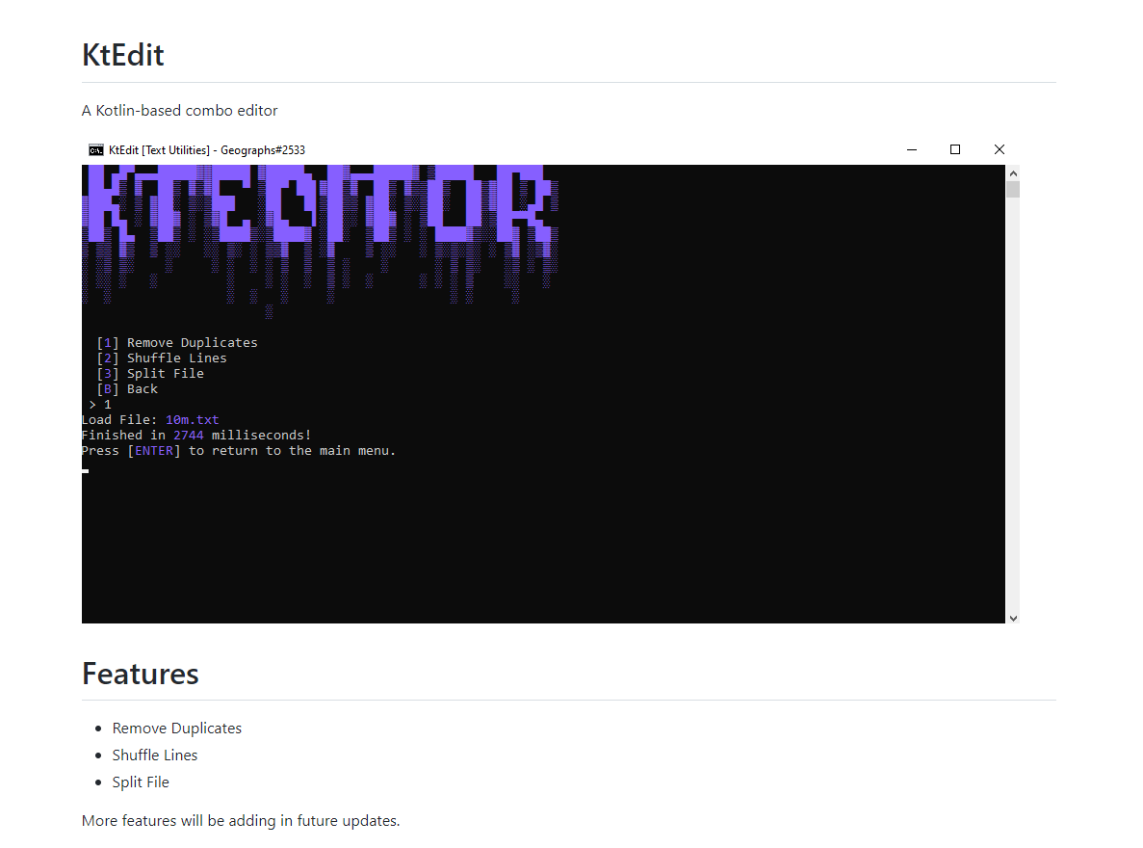The width and height of the screenshot is (1143, 848).
Task: Click the console scrollbar up arrow
Action: [1012, 172]
